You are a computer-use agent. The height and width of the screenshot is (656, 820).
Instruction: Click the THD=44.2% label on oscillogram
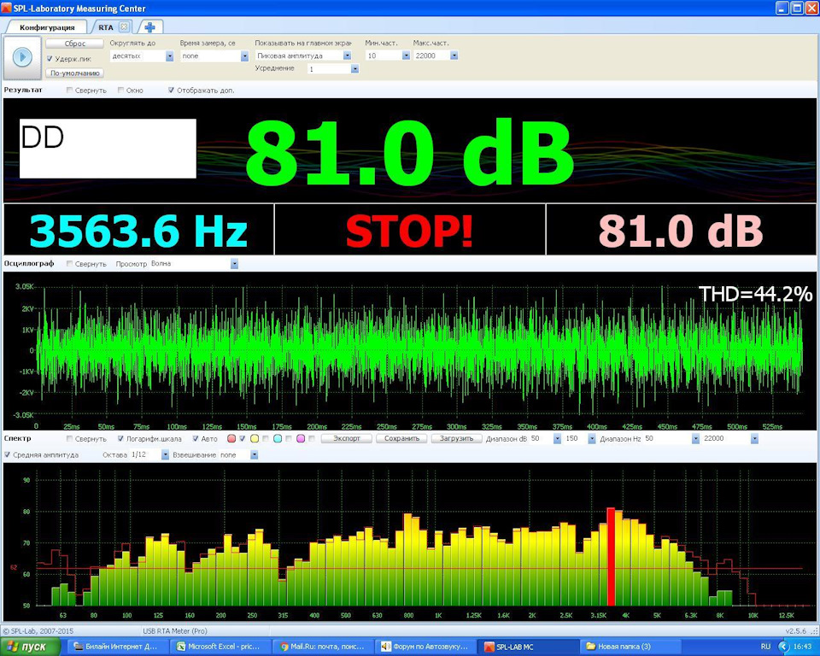tap(755, 294)
